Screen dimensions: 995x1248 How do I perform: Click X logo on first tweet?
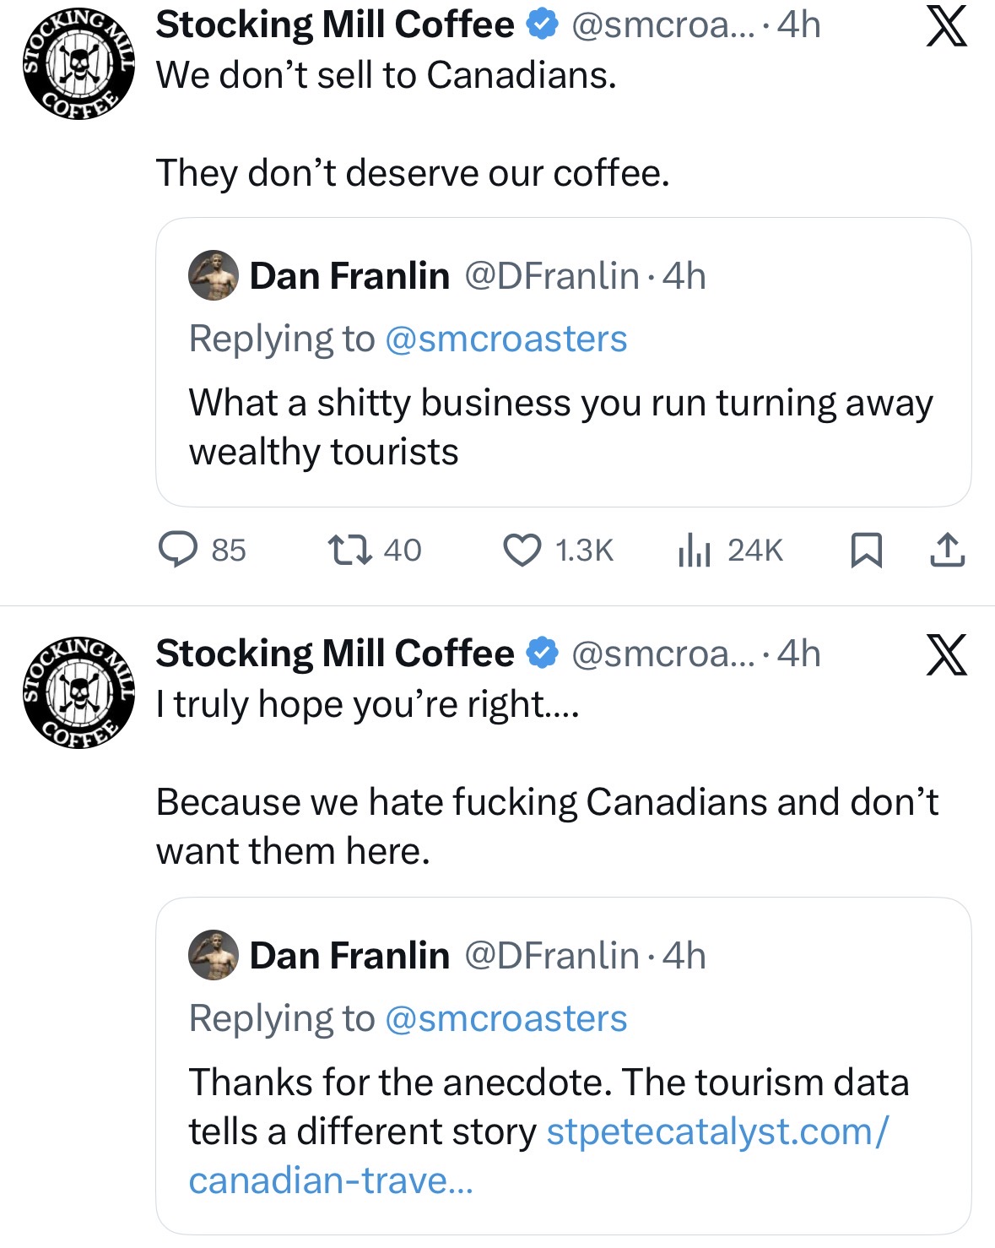pos(947,25)
